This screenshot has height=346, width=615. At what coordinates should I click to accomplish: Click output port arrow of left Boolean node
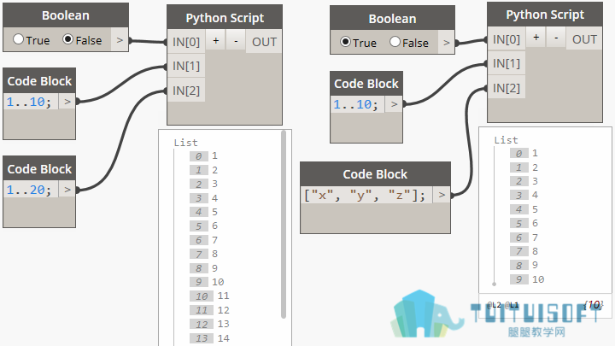pos(120,39)
